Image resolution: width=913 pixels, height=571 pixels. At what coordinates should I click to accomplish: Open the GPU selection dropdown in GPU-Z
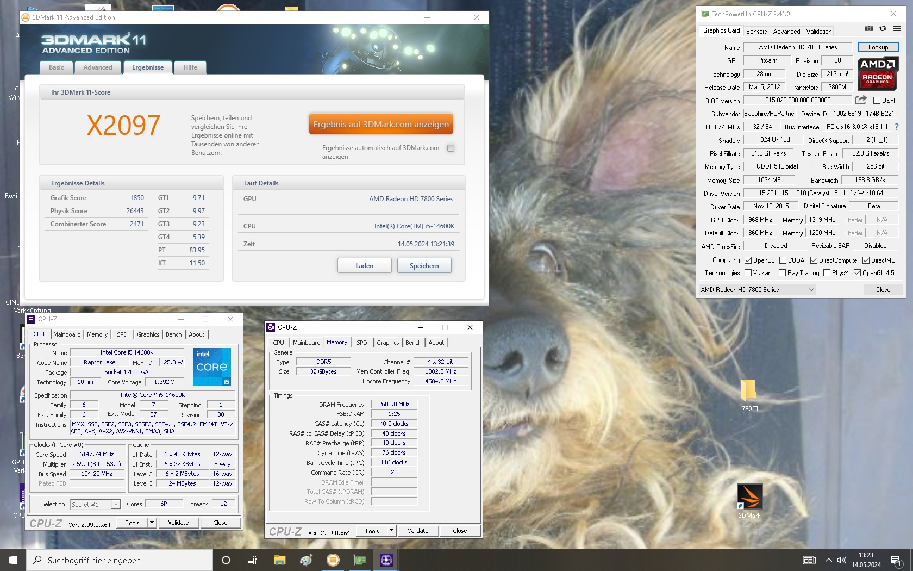(758, 290)
